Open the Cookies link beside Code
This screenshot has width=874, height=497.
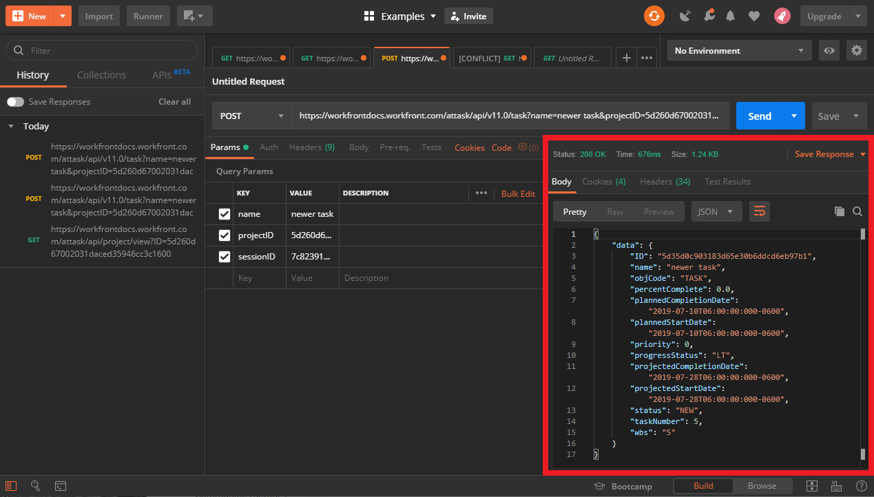pos(470,147)
